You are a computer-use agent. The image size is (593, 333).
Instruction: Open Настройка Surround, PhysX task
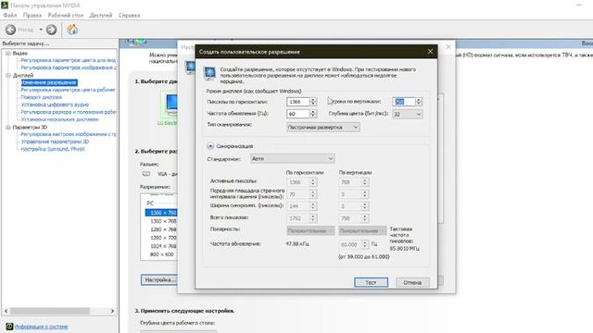[53, 149]
